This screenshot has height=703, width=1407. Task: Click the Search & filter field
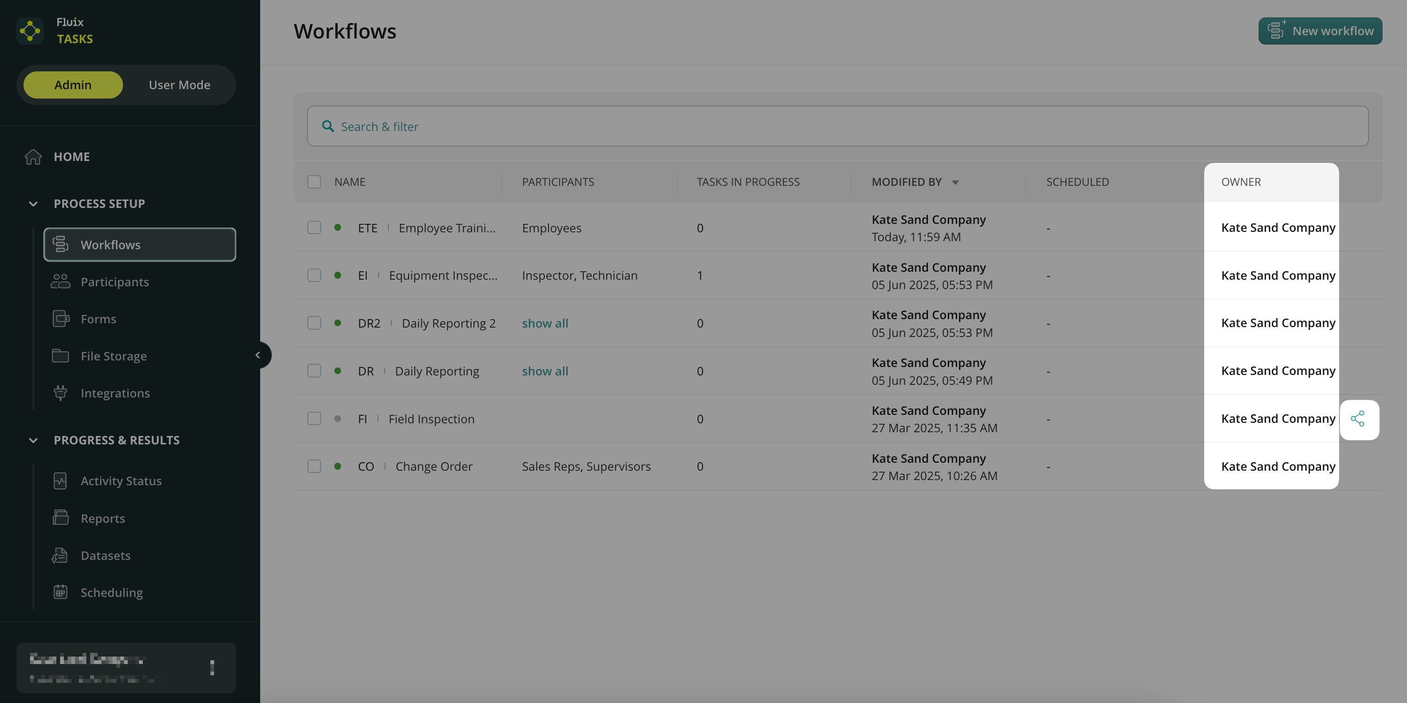(837, 126)
